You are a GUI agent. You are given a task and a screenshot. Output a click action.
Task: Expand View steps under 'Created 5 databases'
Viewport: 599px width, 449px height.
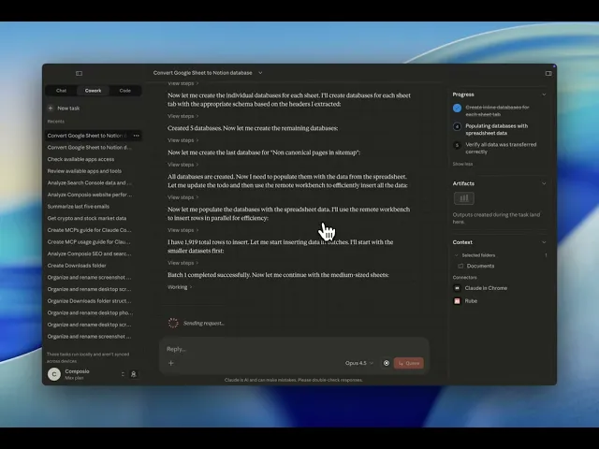(x=183, y=140)
